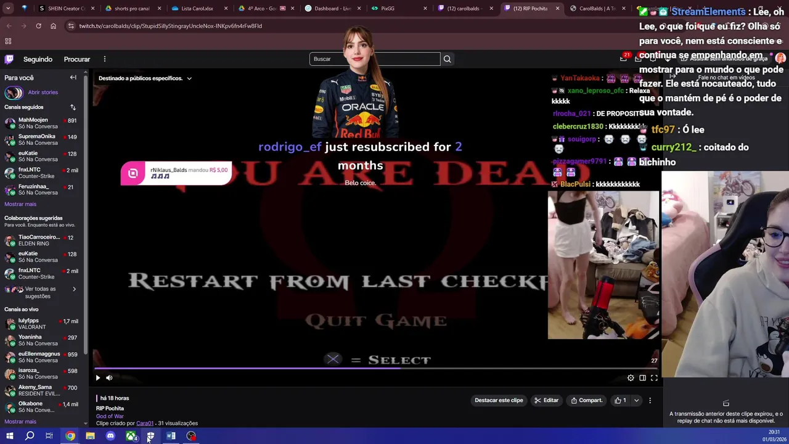Click the Compart. share button
This screenshot has width=789, height=444.
[x=586, y=400]
